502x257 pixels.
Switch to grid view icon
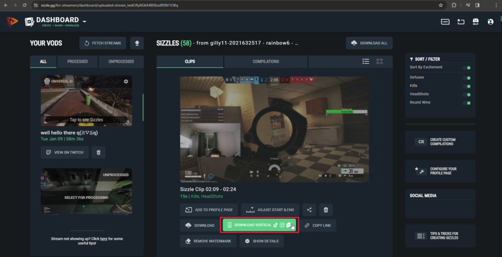click(379, 61)
